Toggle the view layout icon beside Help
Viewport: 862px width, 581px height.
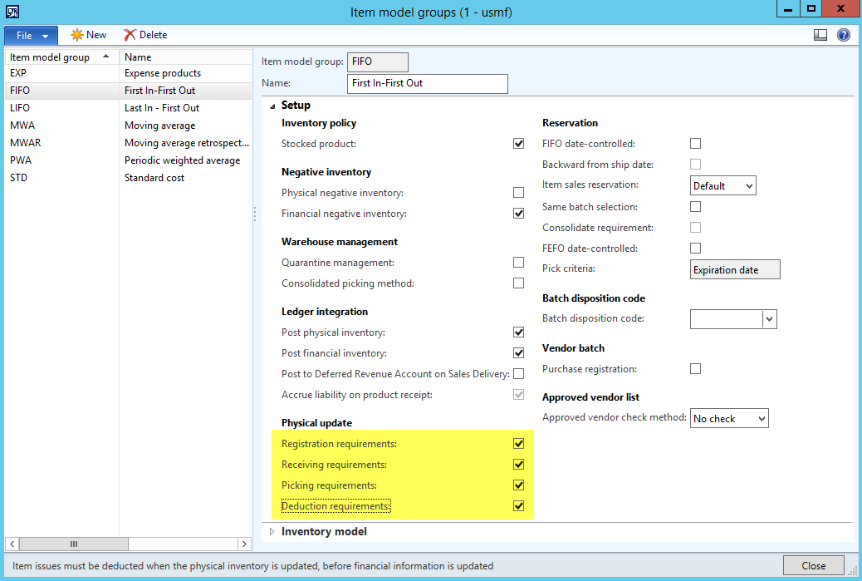[x=820, y=35]
